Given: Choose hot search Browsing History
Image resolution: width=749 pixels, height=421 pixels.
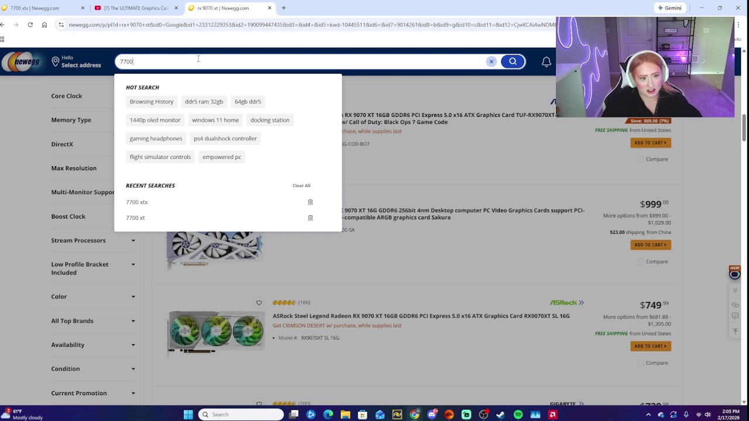Looking at the screenshot, I should click(152, 102).
